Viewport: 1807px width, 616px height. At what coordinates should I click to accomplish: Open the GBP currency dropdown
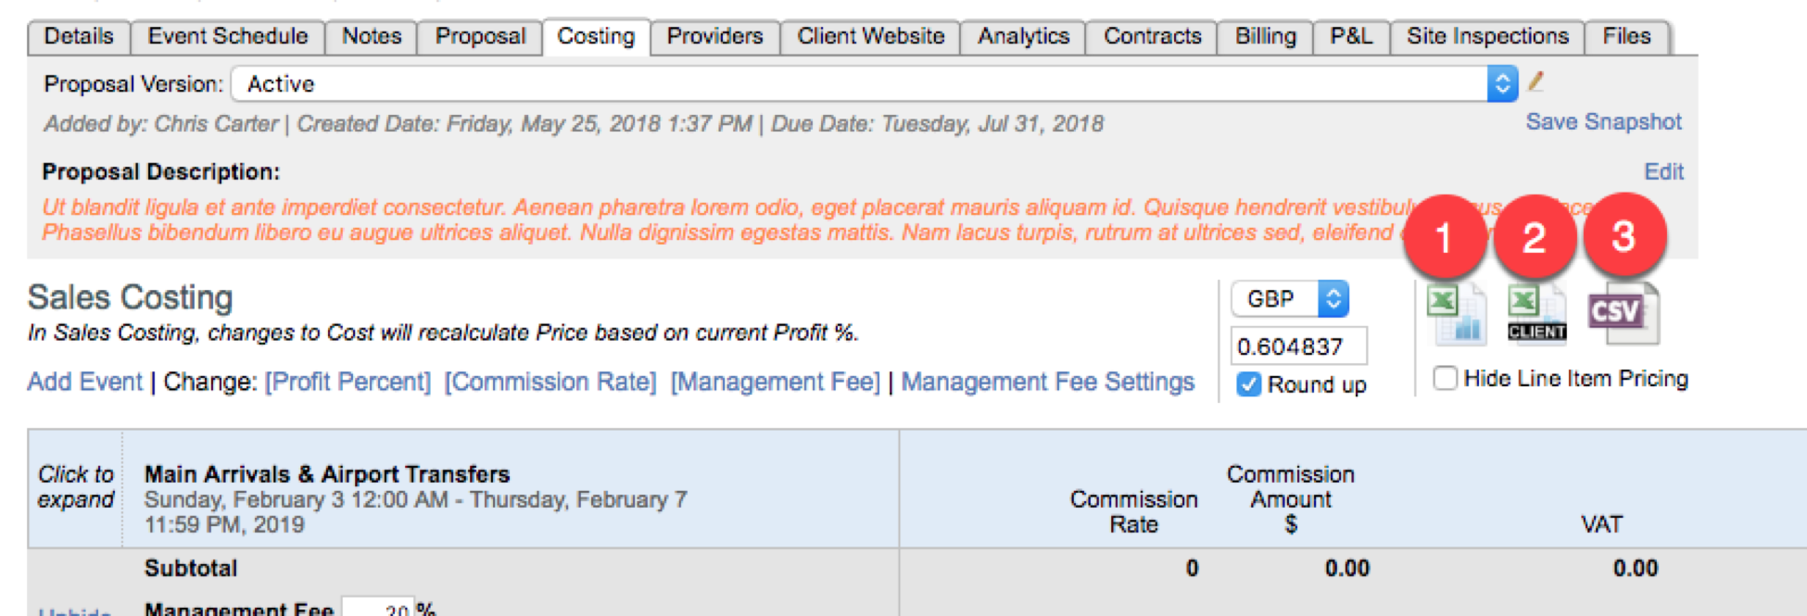click(x=1289, y=298)
